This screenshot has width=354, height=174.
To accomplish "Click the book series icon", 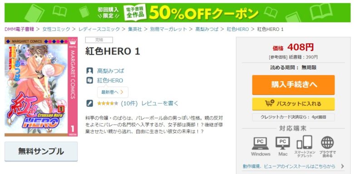I will click(89, 80).
